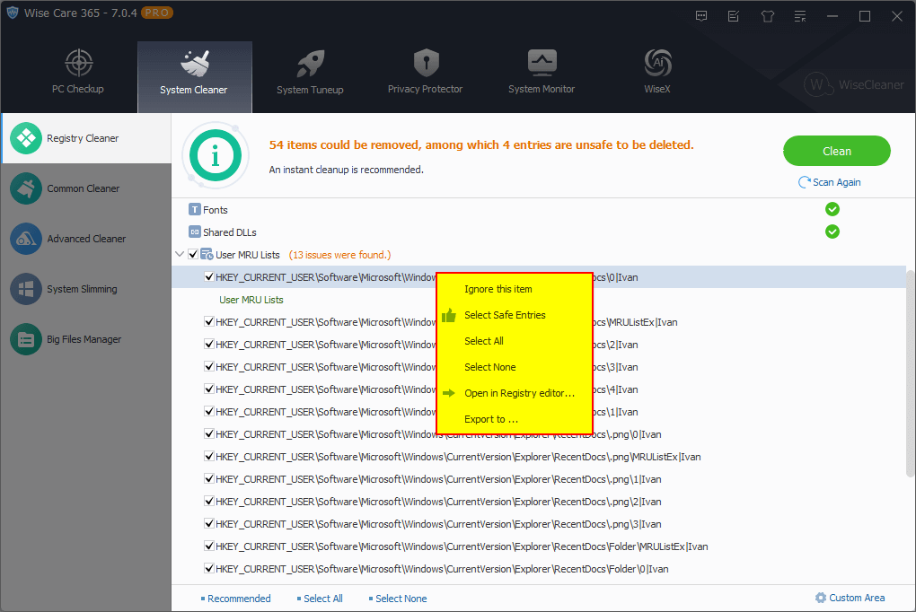Click the thumbs-up icon beside Select Safe Entries
Viewport: 916px width, 612px height.
(x=449, y=315)
